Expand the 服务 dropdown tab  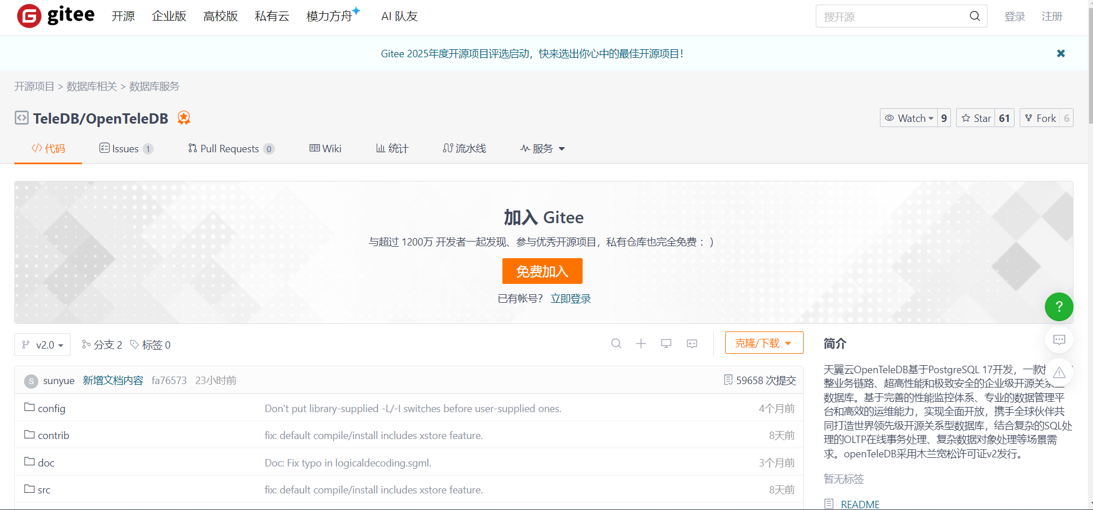pos(542,149)
